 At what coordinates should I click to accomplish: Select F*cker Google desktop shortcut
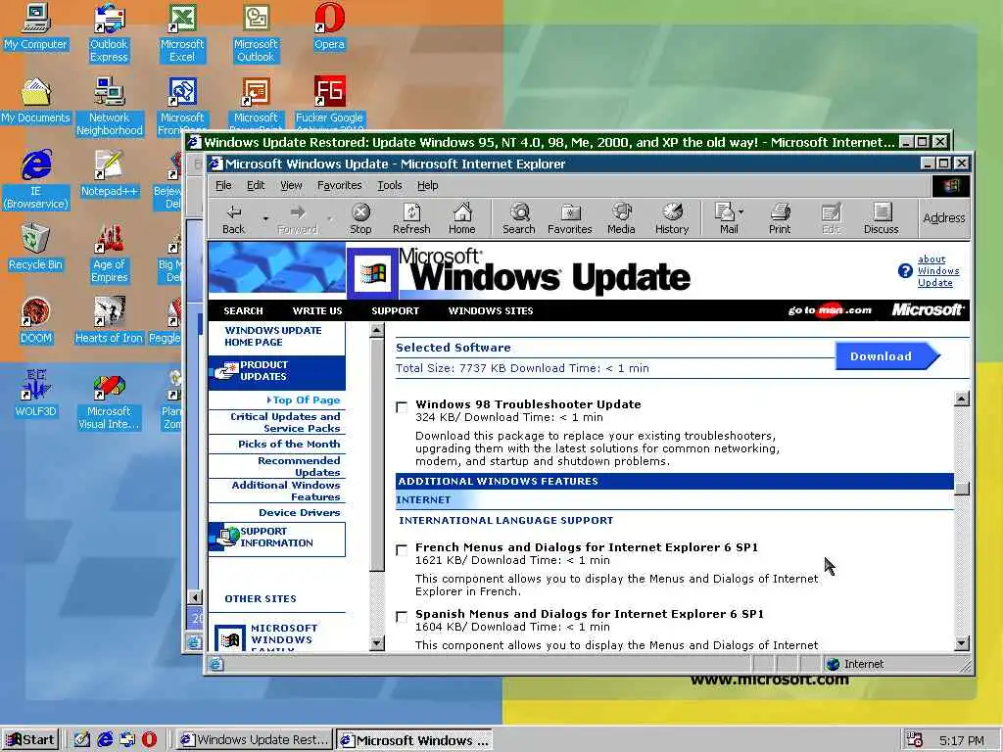329,102
